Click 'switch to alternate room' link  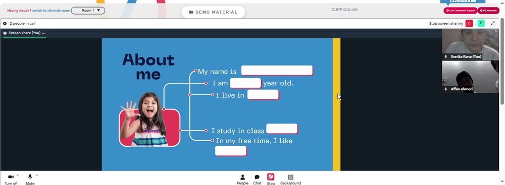[x=51, y=11]
